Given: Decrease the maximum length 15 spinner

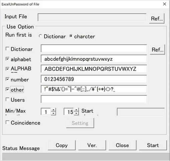Looking at the screenshot, I should [76, 113].
